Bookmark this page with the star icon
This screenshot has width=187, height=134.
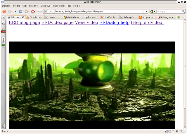143,11
